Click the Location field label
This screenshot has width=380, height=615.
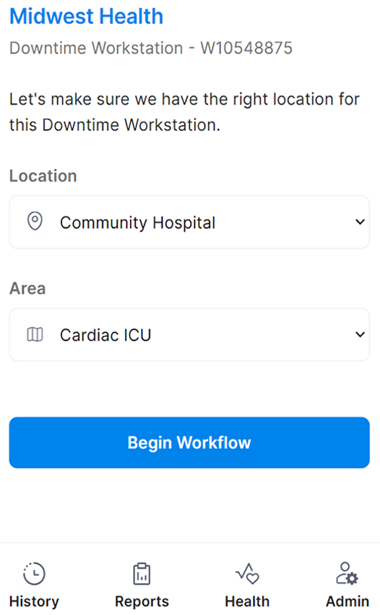[x=43, y=176]
